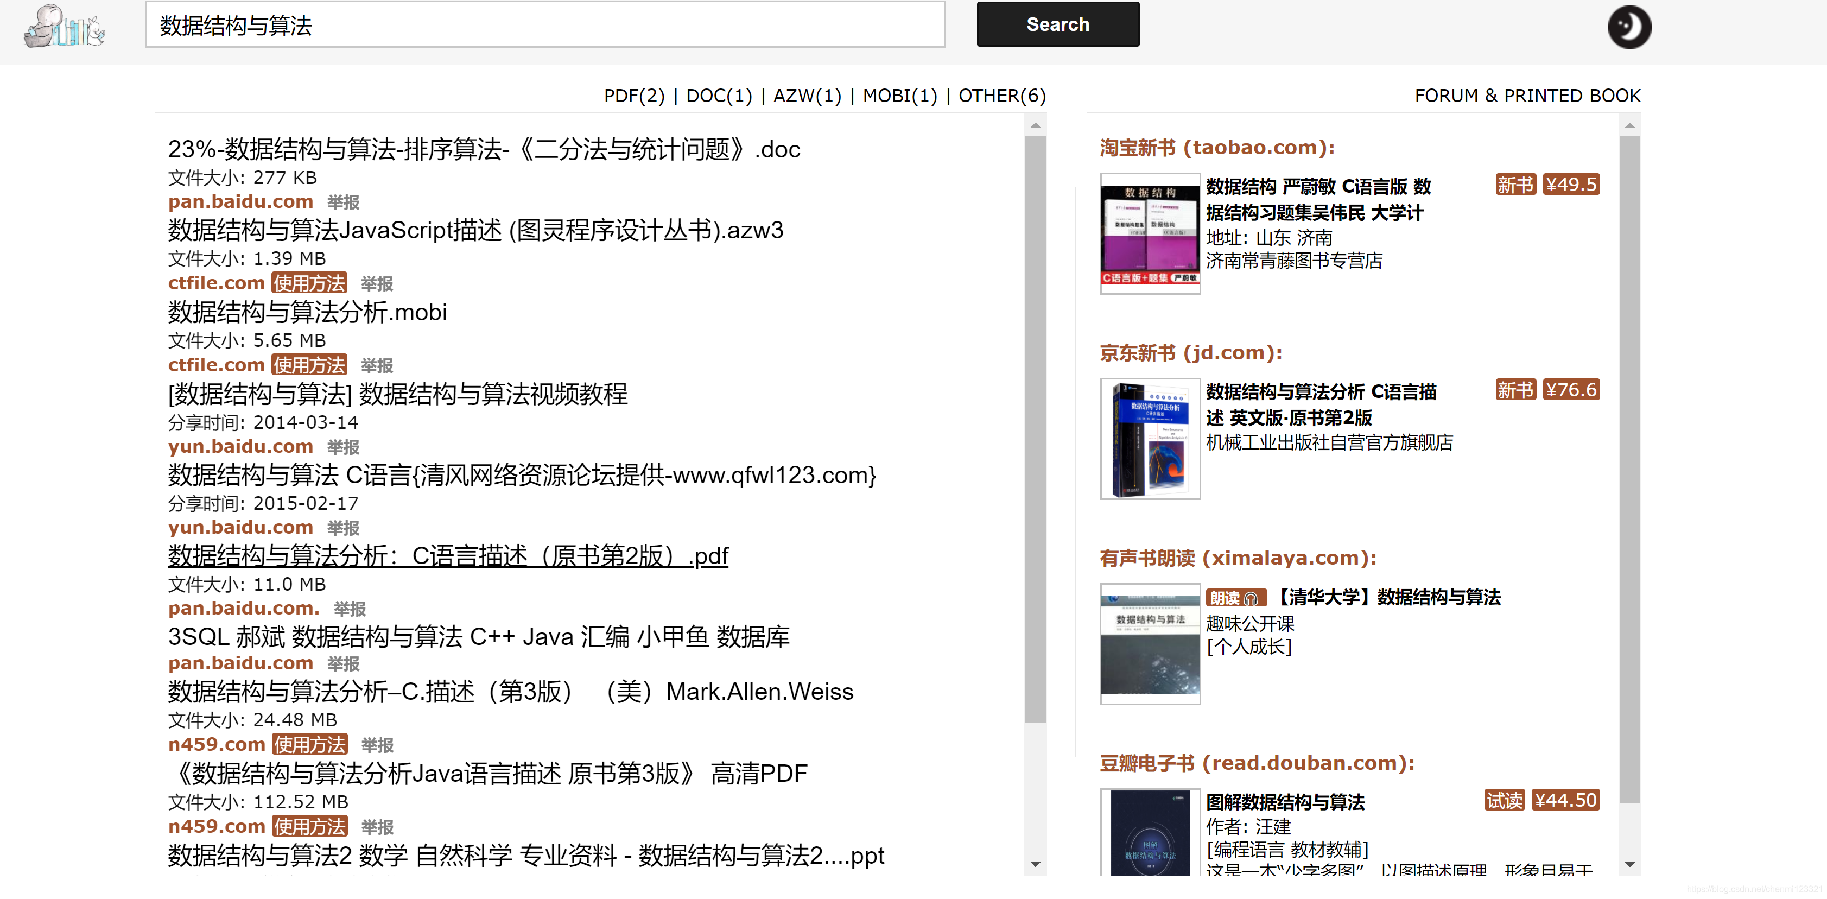This screenshot has width=1827, height=899.
Task: Open the 数据结构与算法2 ppt result
Action: 525,855
